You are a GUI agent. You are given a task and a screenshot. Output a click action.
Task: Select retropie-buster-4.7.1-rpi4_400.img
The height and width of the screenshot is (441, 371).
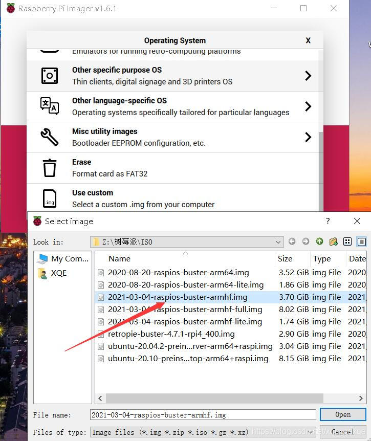171,334
